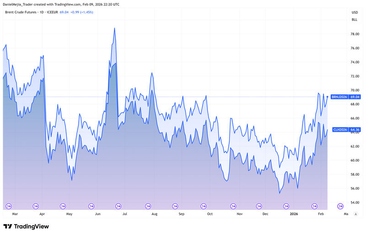This screenshot has height=235, width=366.
Task: Click the rollover marker nearest the May label
Action: click(x=63, y=206)
